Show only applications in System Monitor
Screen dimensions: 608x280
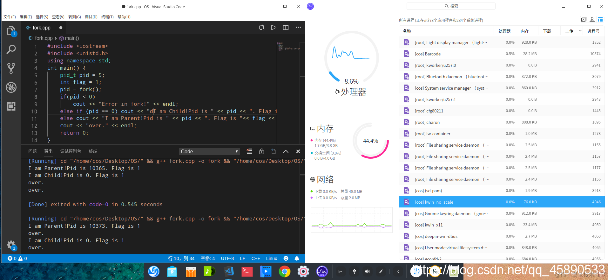(584, 20)
